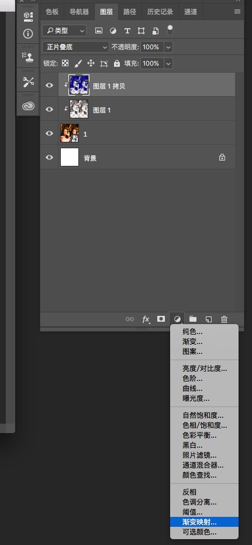Hide the 图层 1 layer eye
Viewport: 252px width, 545px height.
coord(50,109)
